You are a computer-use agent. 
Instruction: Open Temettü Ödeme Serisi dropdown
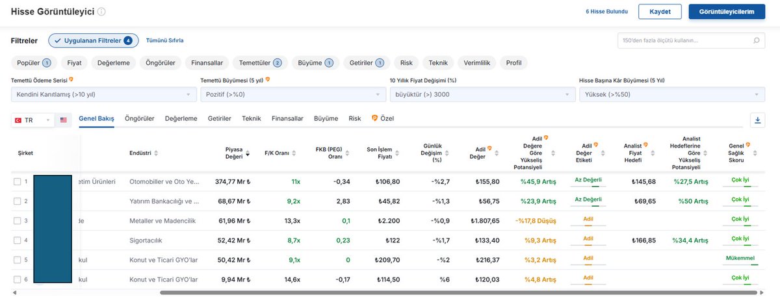[x=103, y=94]
